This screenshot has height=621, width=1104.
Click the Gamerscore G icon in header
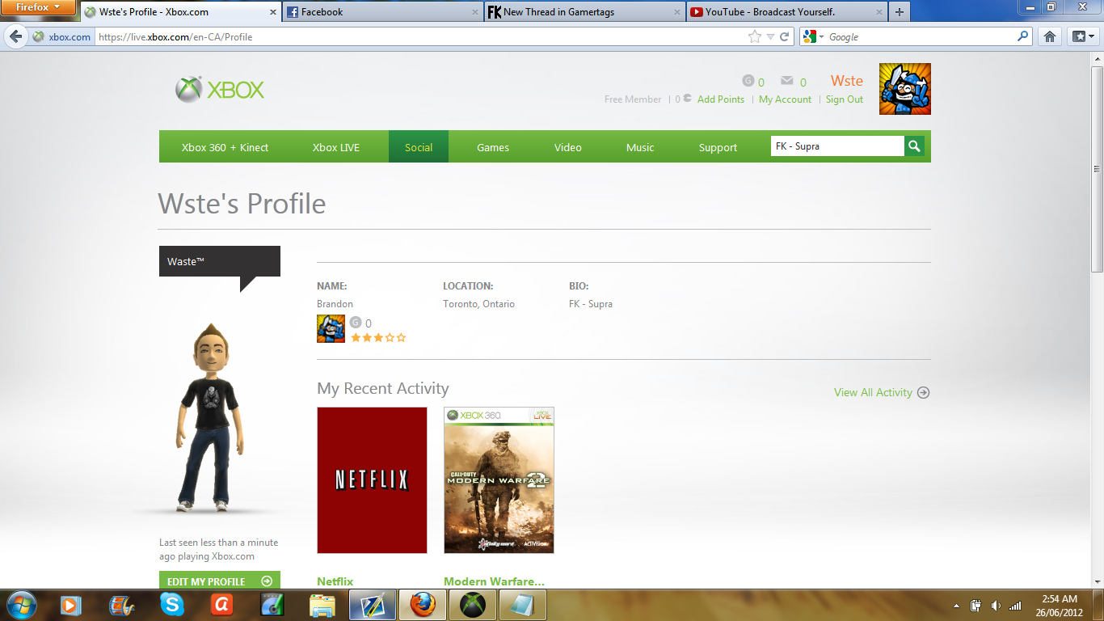tap(748, 81)
